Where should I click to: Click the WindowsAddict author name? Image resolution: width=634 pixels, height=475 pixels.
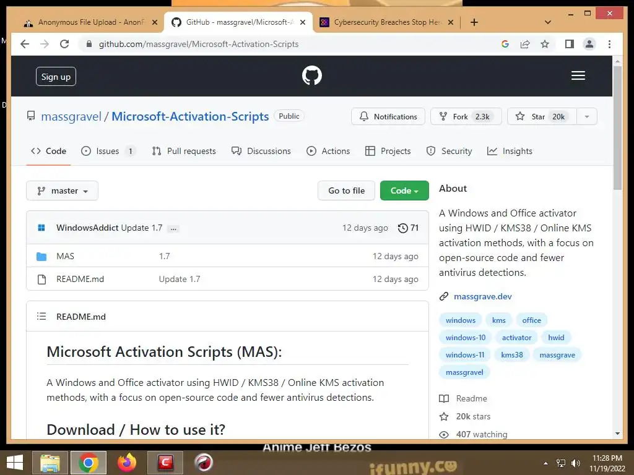pos(87,228)
